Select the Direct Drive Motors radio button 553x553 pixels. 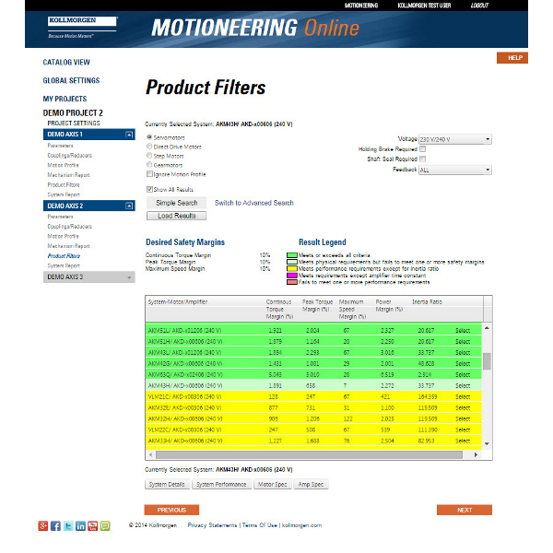point(149,147)
